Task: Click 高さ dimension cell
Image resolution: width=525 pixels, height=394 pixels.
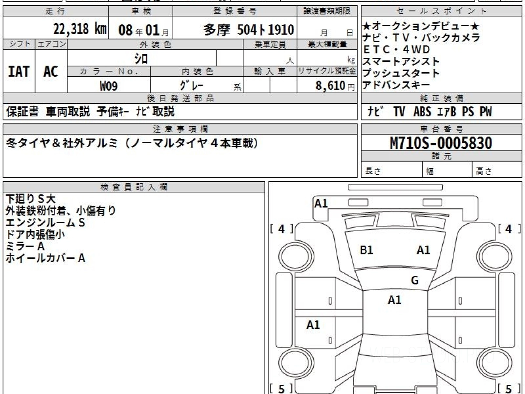Action: click(497, 169)
